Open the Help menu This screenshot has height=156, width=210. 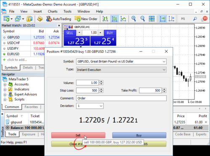tap(100, 11)
